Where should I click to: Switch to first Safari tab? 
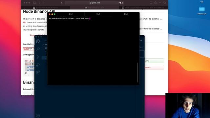(x=46, y=8)
